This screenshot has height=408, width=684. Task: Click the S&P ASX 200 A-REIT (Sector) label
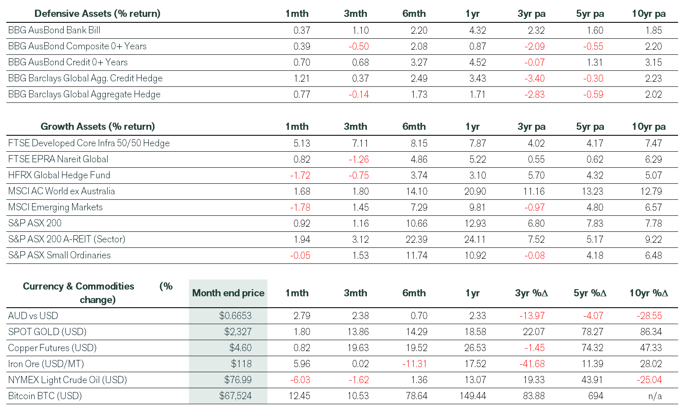pos(67,239)
